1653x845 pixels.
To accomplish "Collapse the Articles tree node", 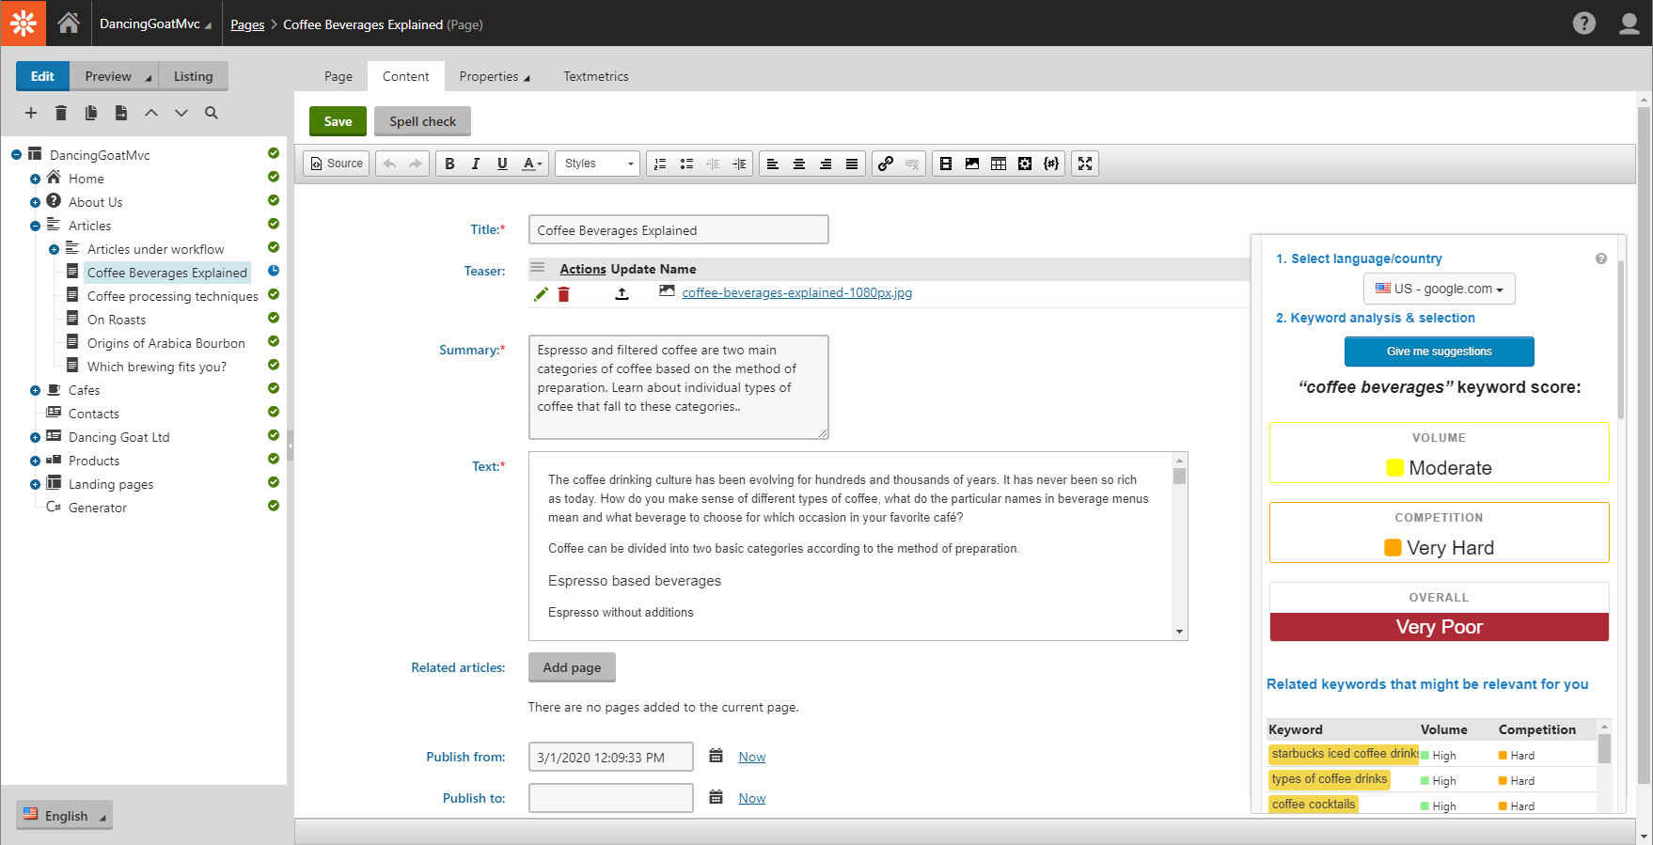I will [x=35, y=226].
